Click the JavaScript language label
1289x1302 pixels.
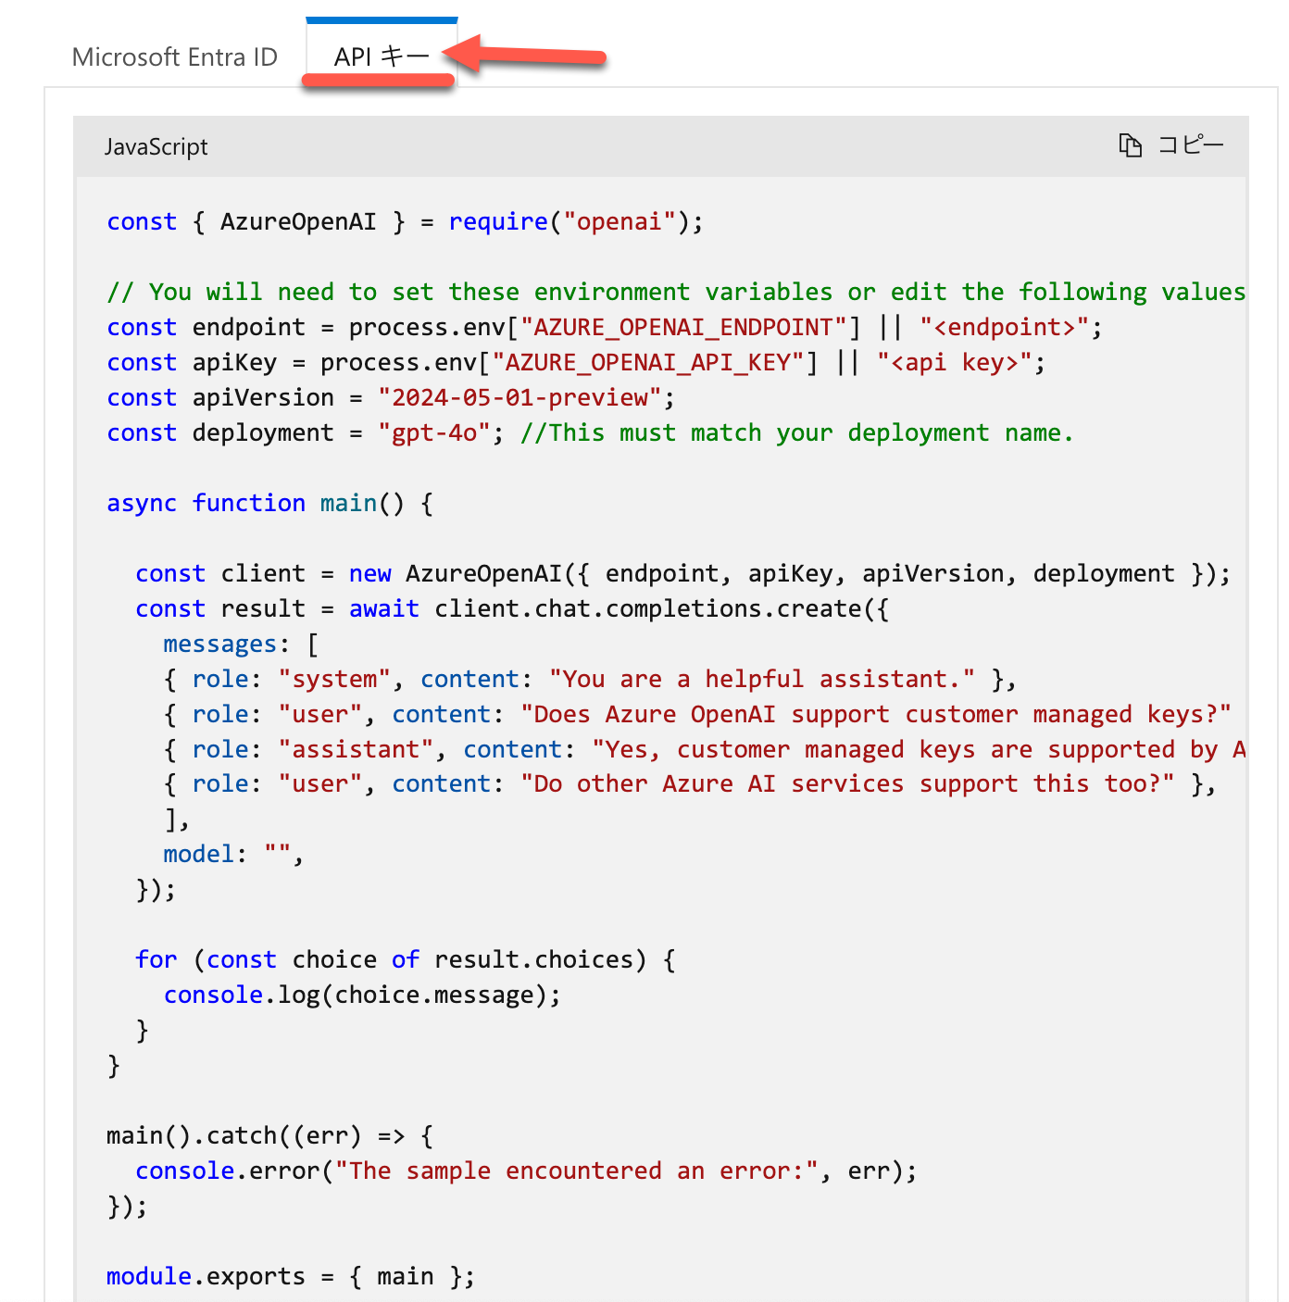pyautogui.click(x=156, y=146)
